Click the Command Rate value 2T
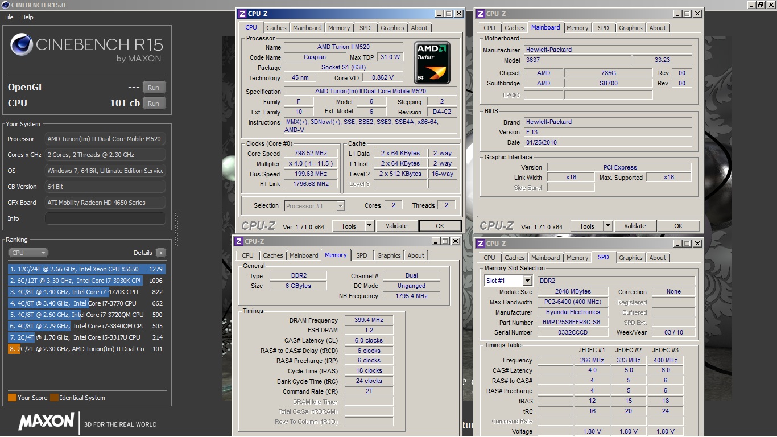 (369, 391)
